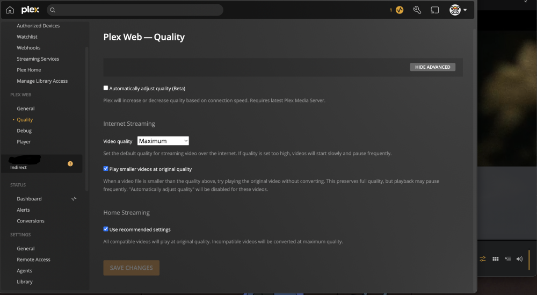The height and width of the screenshot is (295, 537).
Task: Expand account menu dropdown arrow
Action: (x=465, y=10)
